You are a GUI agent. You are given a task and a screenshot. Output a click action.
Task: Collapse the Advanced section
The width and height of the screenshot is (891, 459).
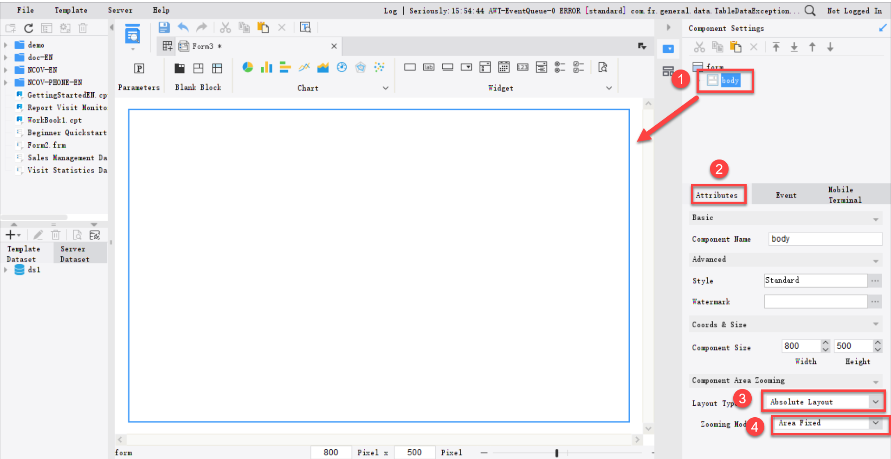pos(875,260)
